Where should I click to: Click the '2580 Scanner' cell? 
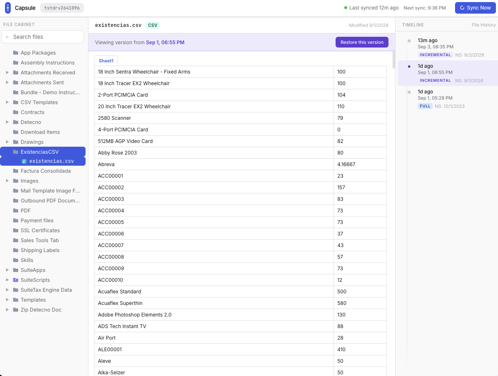[x=214, y=118]
